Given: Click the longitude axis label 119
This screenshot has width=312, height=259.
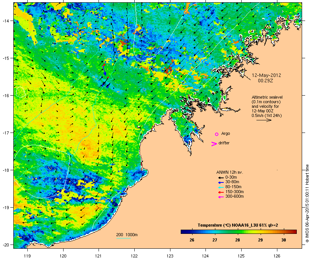Looking at the screenshot, I should pyautogui.click(x=27, y=256).
